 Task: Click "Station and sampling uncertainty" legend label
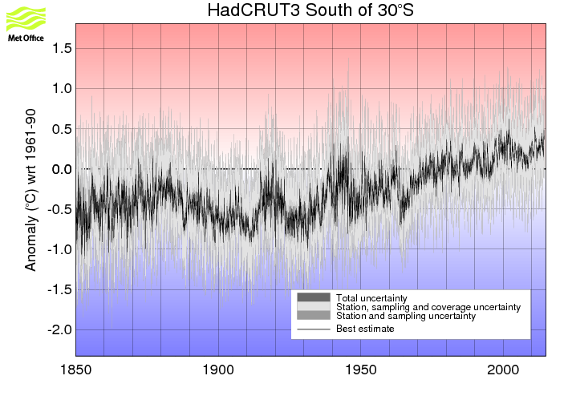406,316
